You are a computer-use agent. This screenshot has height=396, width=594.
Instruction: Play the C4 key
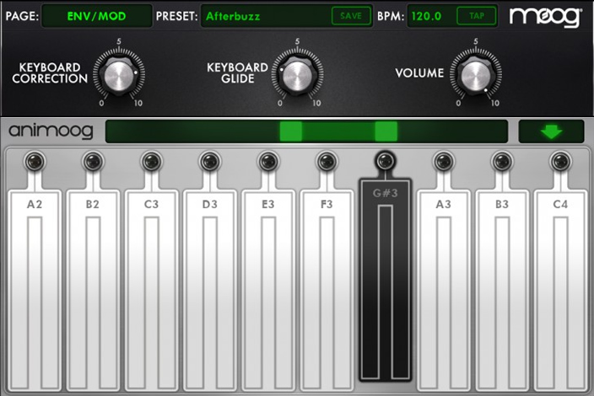[x=560, y=291]
